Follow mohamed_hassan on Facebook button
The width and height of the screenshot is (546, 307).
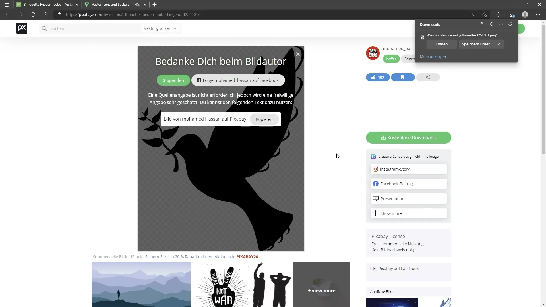point(238,80)
